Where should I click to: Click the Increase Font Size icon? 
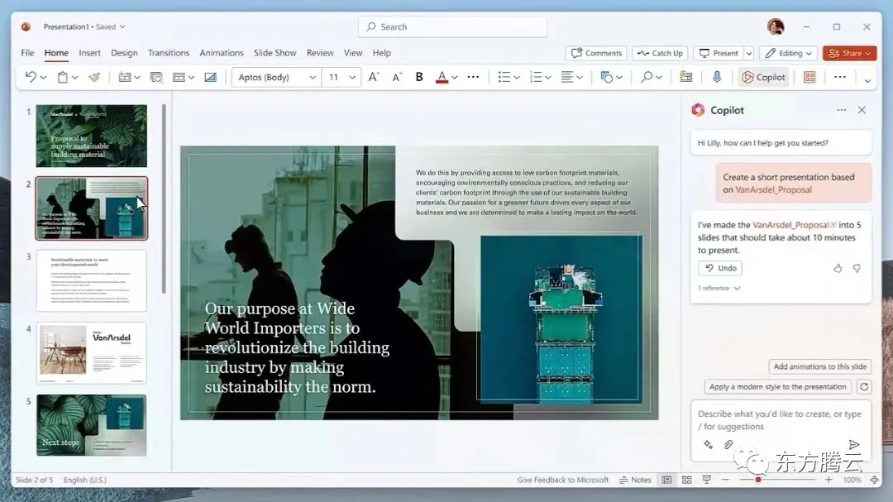(372, 76)
